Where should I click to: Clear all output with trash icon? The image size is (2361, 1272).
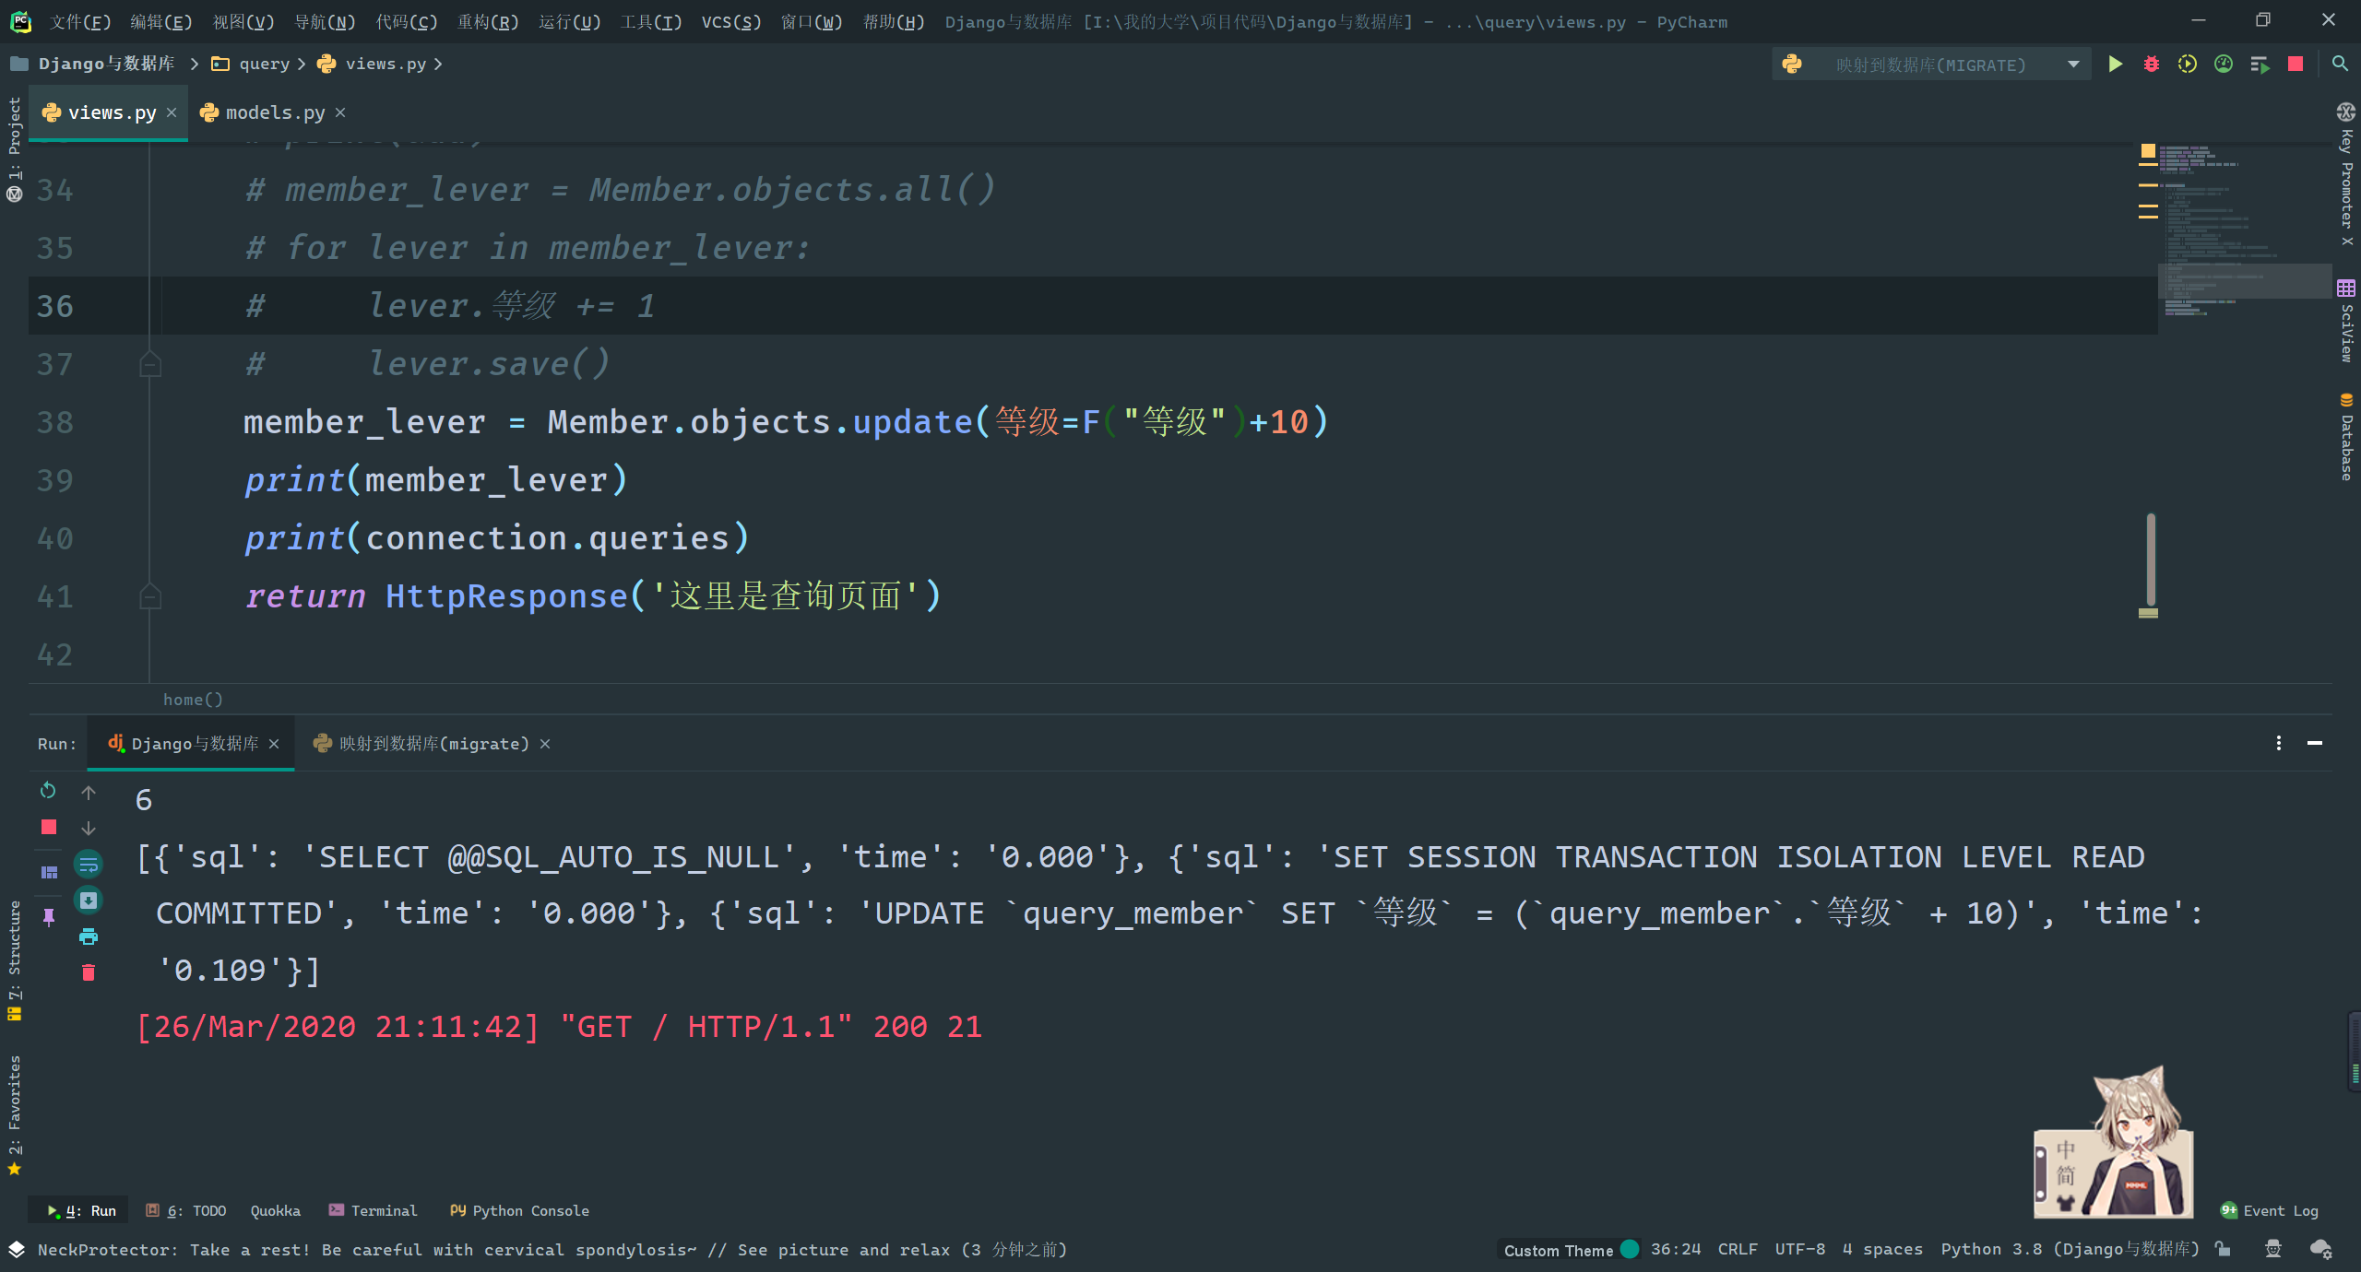(x=89, y=972)
